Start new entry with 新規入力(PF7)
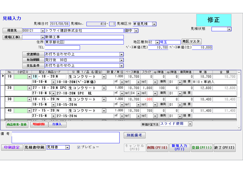 coord(179,148)
